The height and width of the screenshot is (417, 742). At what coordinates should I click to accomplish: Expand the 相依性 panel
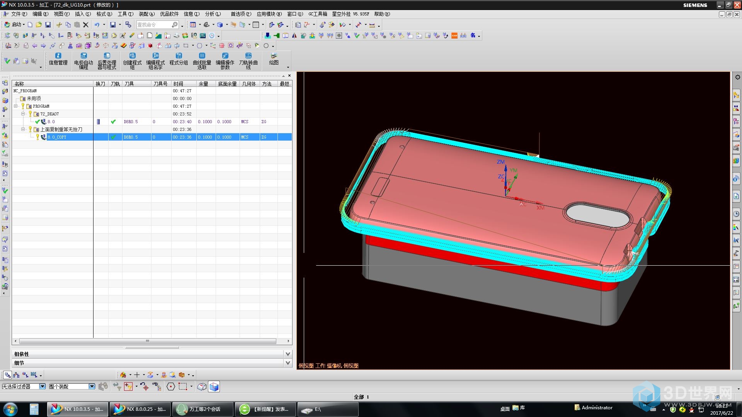click(288, 354)
